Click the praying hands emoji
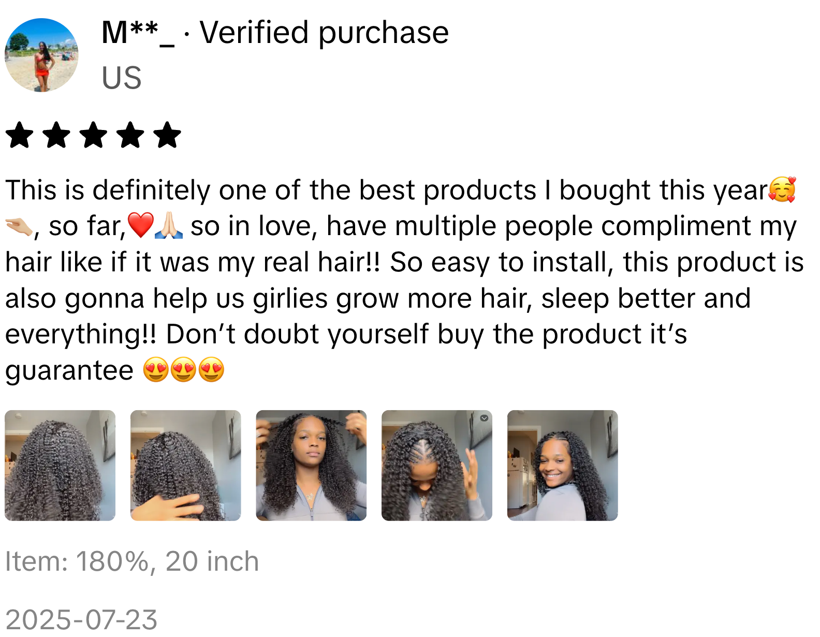This screenshot has height=637, width=820. pyautogui.click(x=169, y=226)
